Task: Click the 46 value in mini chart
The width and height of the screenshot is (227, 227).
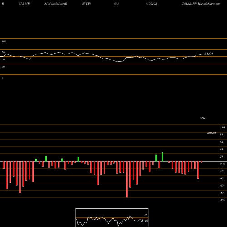Action: pos(146,221)
